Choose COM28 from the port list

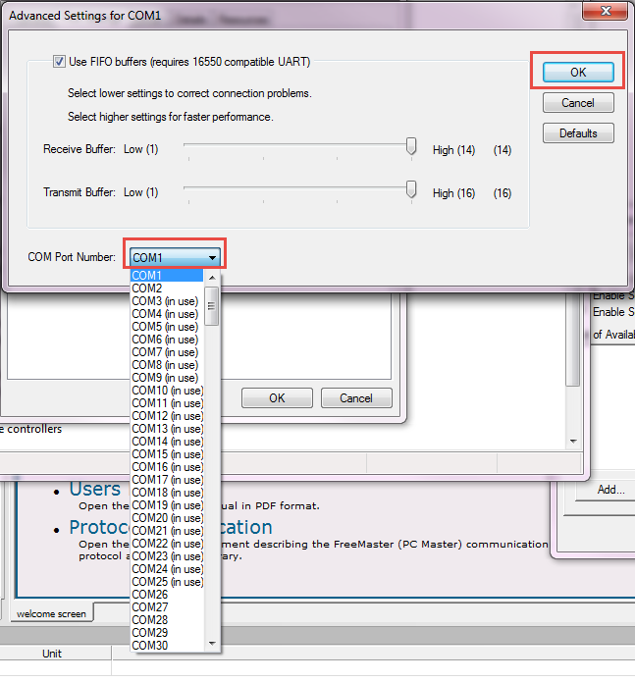[167, 620]
